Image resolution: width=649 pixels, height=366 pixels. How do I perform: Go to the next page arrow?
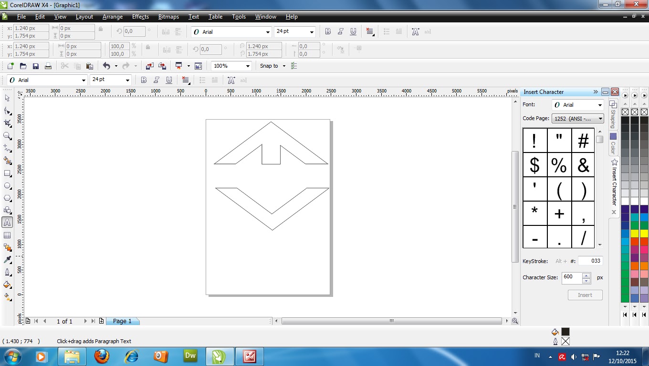coord(85,321)
